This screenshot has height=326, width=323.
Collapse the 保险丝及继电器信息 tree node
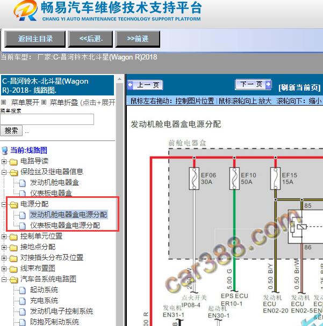tap(4, 172)
